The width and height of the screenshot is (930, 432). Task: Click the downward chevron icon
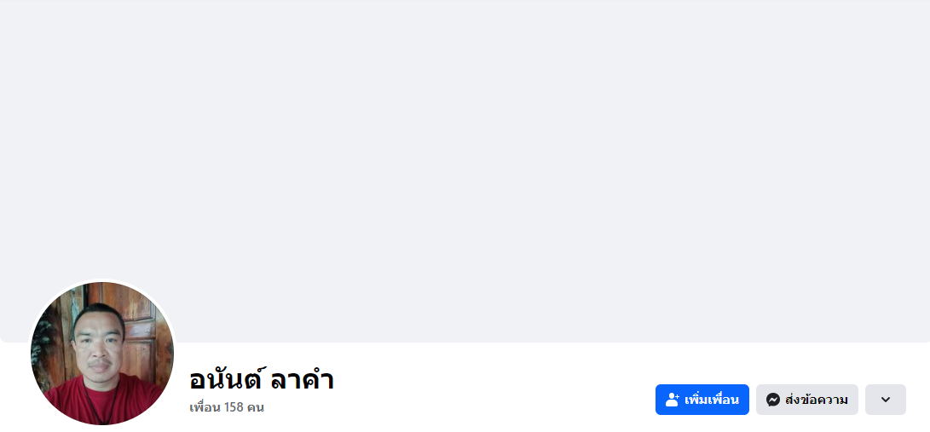(x=885, y=400)
